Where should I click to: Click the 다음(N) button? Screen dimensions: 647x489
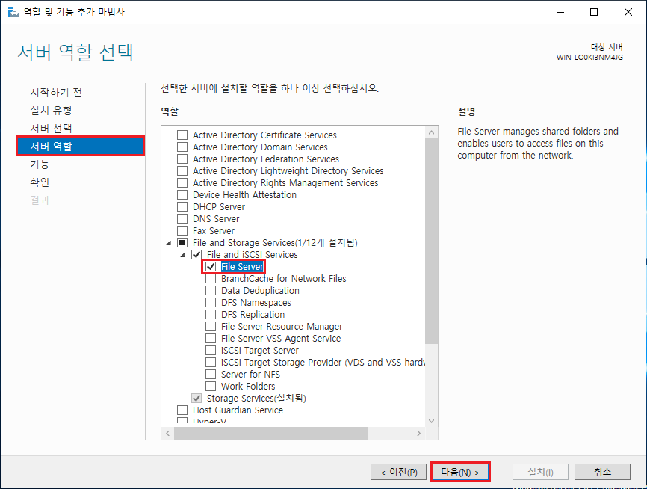(460, 471)
